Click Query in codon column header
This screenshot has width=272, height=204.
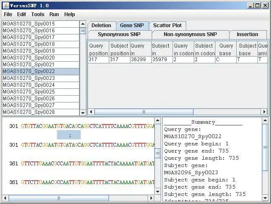coord(183,49)
